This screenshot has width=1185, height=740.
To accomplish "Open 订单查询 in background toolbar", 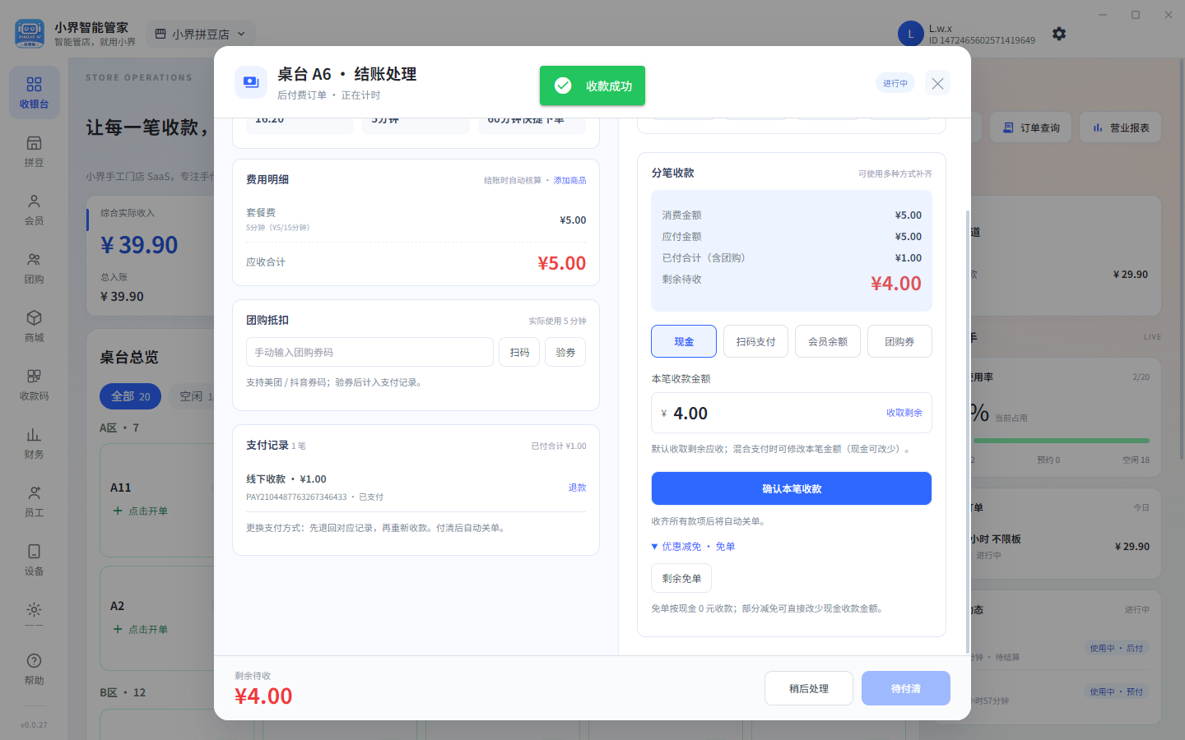I will pyautogui.click(x=1031, y=127).
